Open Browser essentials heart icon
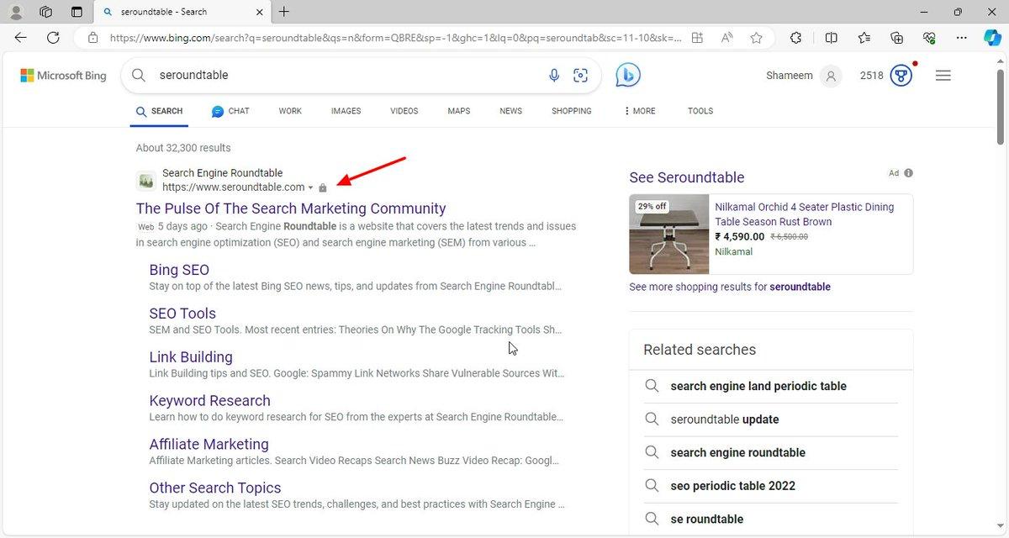Screen dimensions: 1009x538 tap(929, 38)
